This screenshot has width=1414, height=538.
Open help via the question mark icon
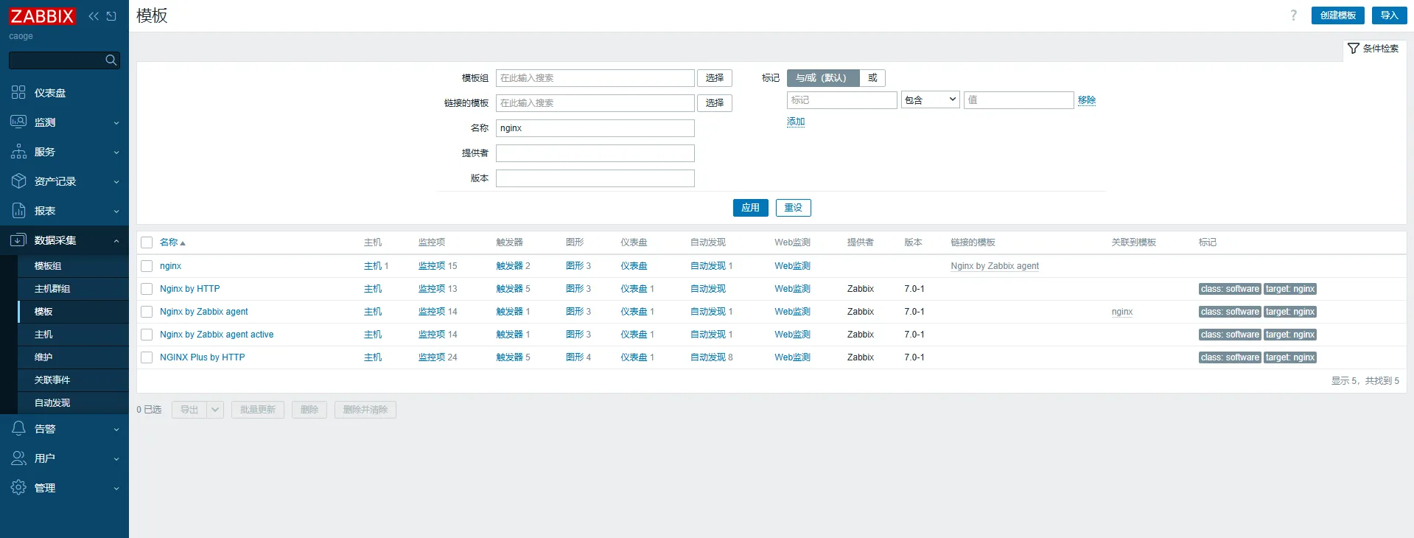[x=1293, y=15]
